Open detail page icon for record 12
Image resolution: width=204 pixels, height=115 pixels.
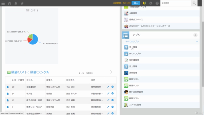pyautogui.click(x=8, y=100)
